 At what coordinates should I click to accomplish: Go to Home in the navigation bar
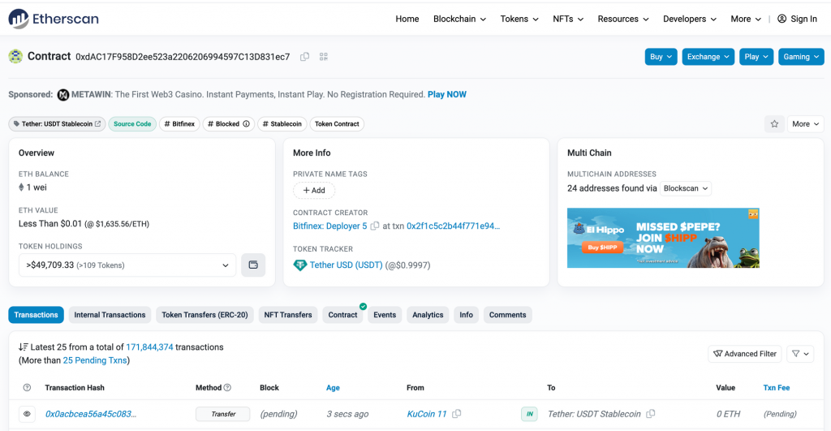407,19
